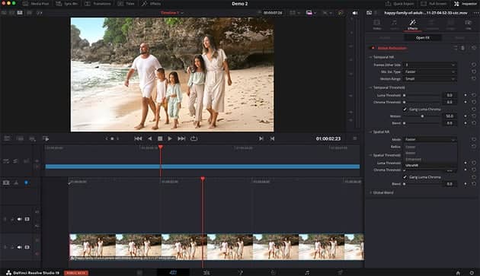Click the upper timeline red playhead marker

161,148
